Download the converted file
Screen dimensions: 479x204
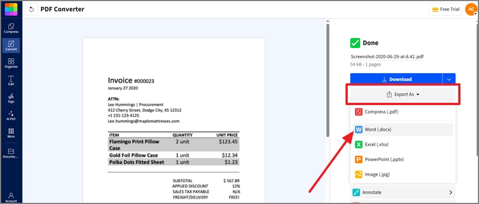396,79
